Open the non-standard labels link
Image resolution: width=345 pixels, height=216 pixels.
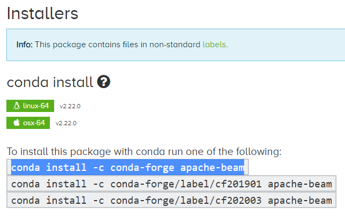214,45
